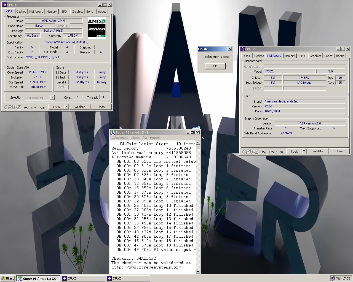Open Mainboard tab in left CPU-Z window
The image size is (353, 282).
click(36, 12)
